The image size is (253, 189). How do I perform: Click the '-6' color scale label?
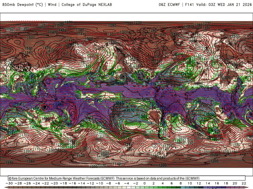coord(117,183)
